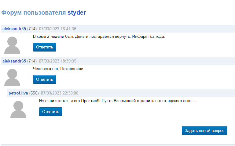Open petrof.iiva profile link
The width and height of the screenshot is (235, 146).
[x=18, y=93]
